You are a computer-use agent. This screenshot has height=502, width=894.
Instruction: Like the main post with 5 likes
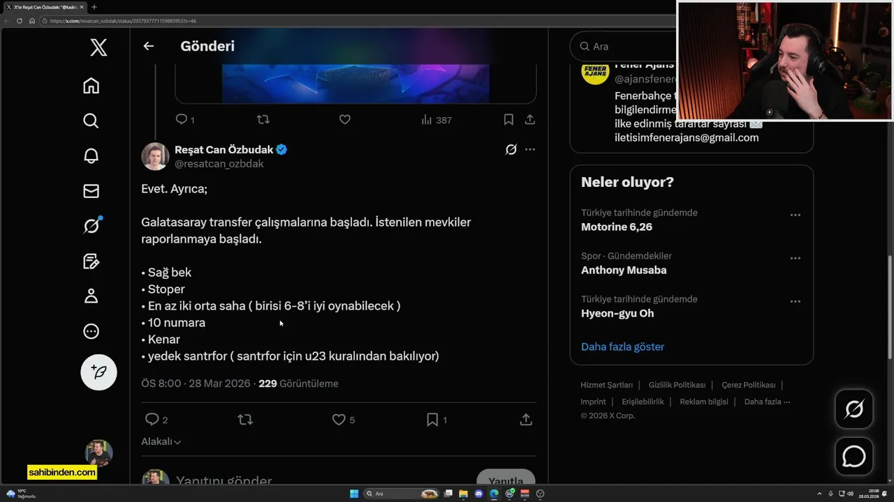[343, 420]
